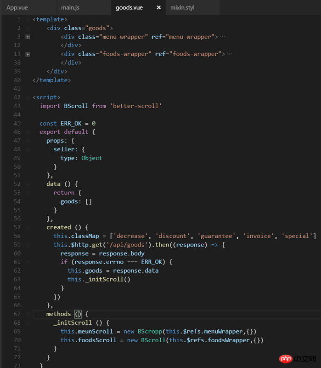Click line number 66 in the gutter

tap(17, 305)
